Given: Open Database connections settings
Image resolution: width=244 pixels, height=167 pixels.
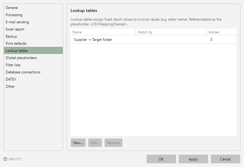Looking at the screenshot, I should click(x=33, y=72).
